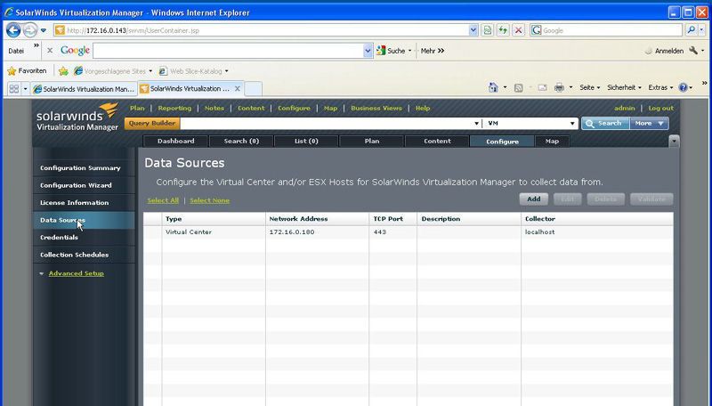This screenshot has height=406, width=712.
Task: Open Collection Schedules in the sidebar
Action: click(85, 255)
